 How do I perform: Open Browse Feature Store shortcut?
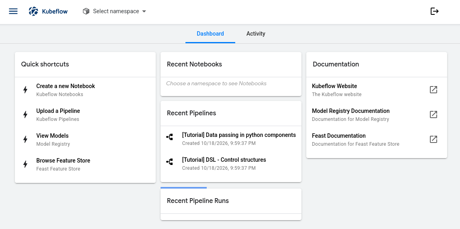(85, 165)
